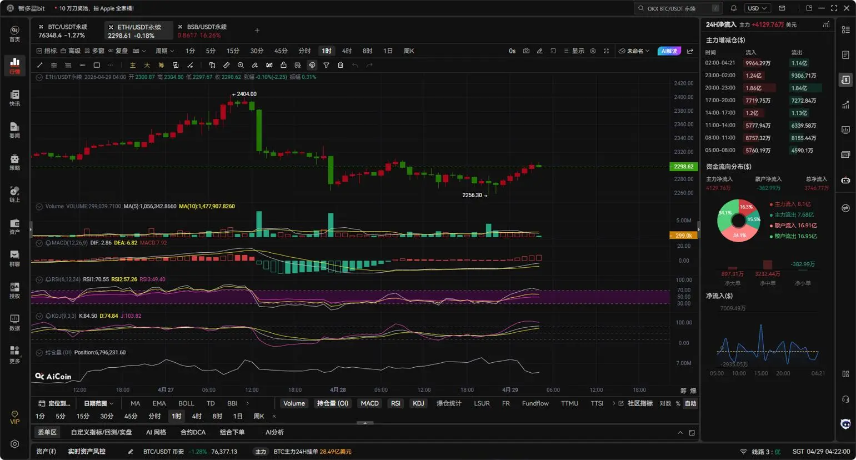Collapse the MACD indicator pane
The image size is (856, 460).
click(39, 243)
